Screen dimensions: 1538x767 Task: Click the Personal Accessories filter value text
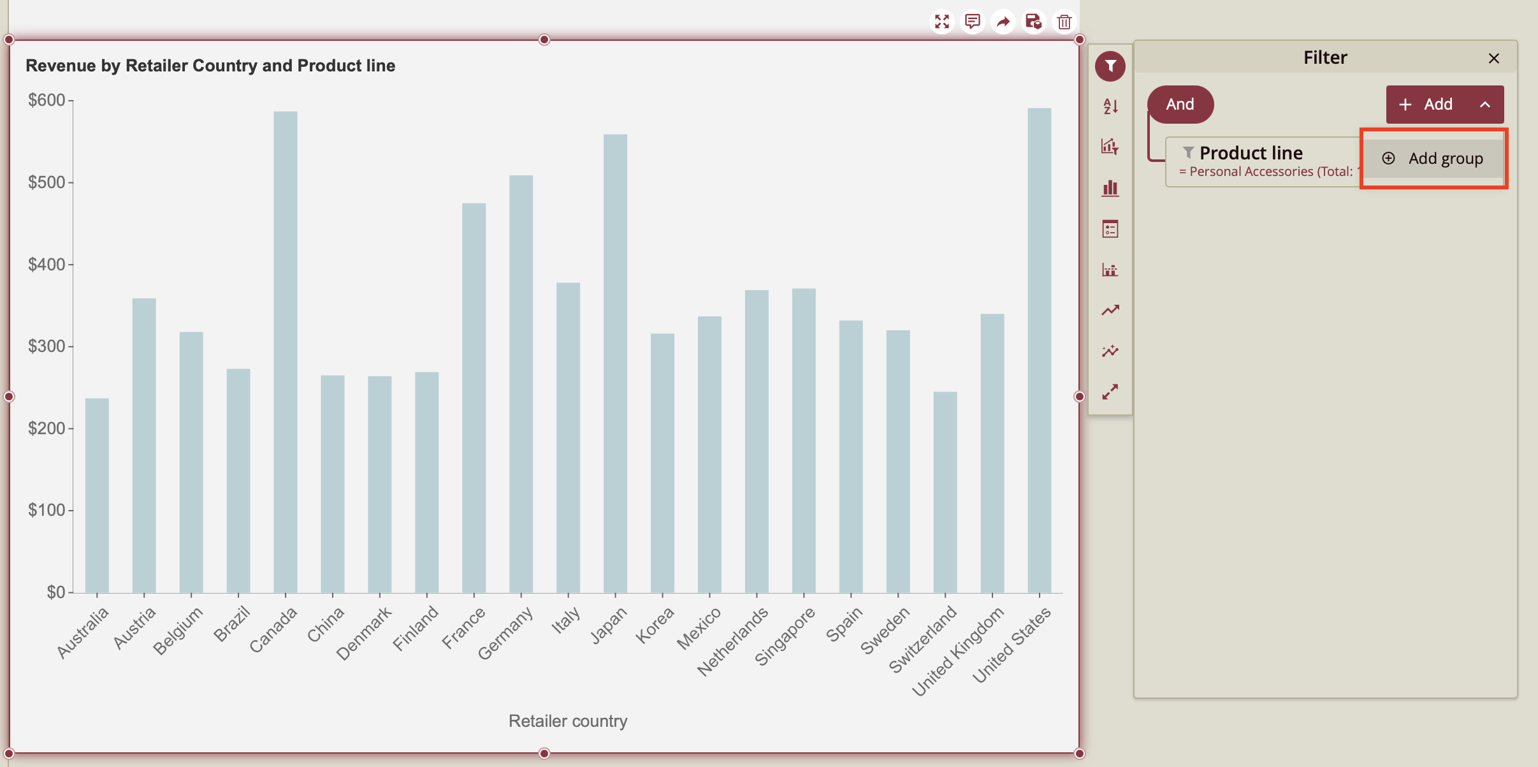click(x=1269, y=172)
